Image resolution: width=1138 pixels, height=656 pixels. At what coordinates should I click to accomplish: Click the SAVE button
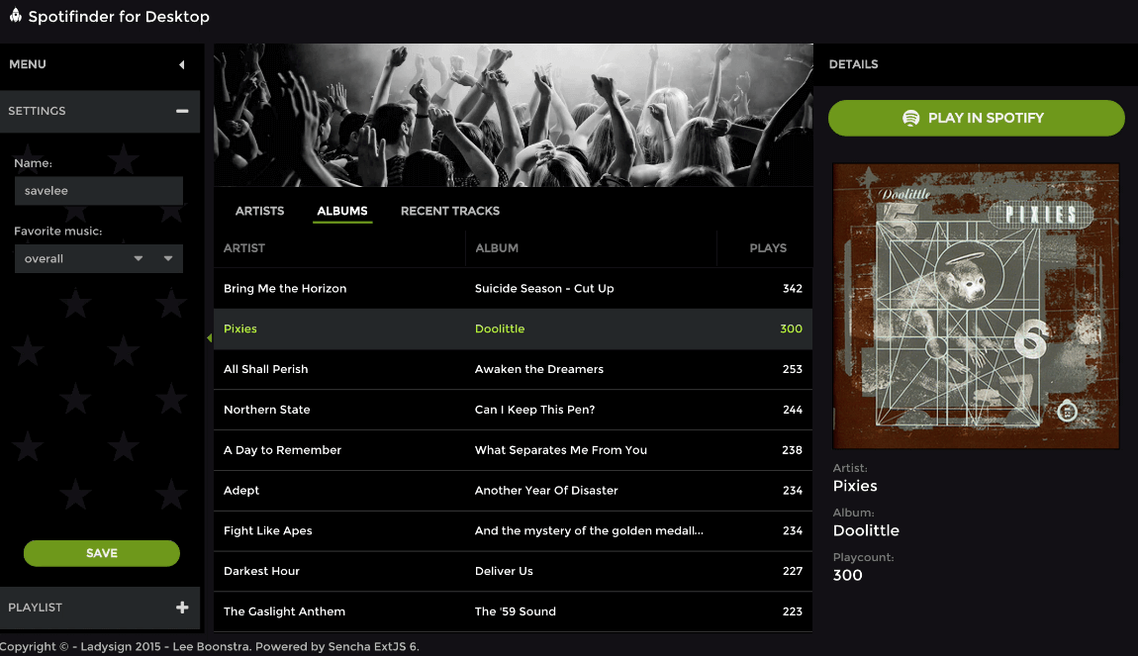102,553
